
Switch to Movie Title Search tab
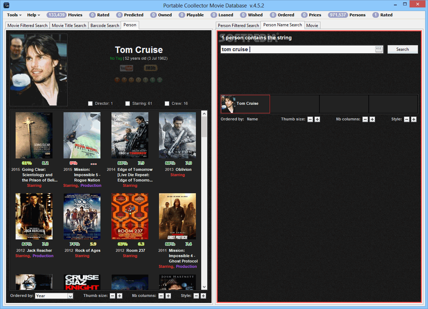coord(69,26)
